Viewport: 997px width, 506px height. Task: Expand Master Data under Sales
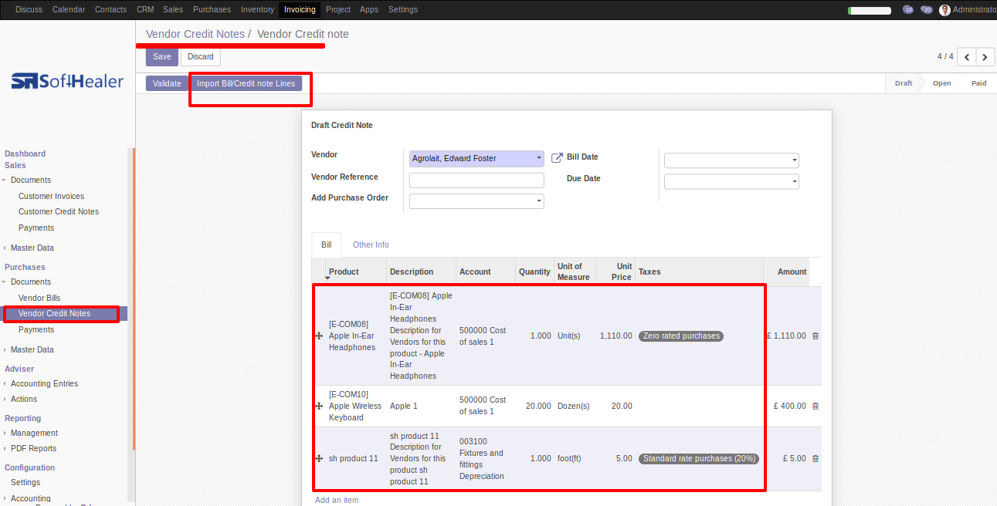tap(32, 248)
